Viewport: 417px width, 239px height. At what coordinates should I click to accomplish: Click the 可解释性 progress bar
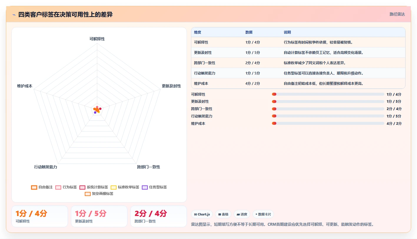(x=328, y=94)
